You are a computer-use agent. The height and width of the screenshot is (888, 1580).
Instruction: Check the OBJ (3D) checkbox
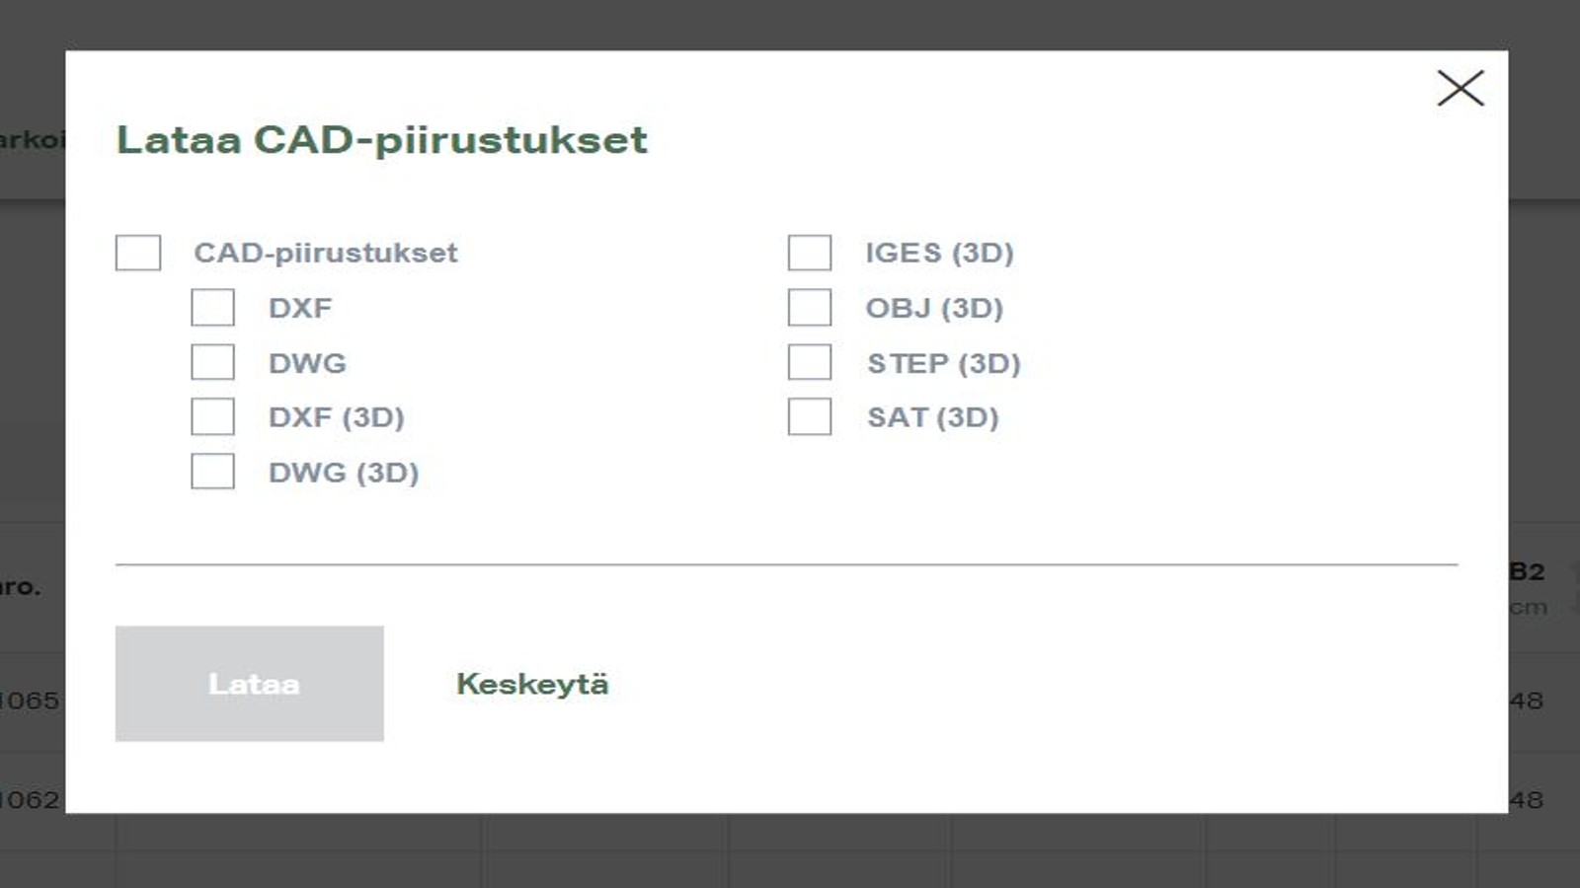coord(809,308)
